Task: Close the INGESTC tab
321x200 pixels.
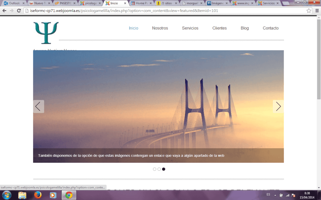Action: 74,3
